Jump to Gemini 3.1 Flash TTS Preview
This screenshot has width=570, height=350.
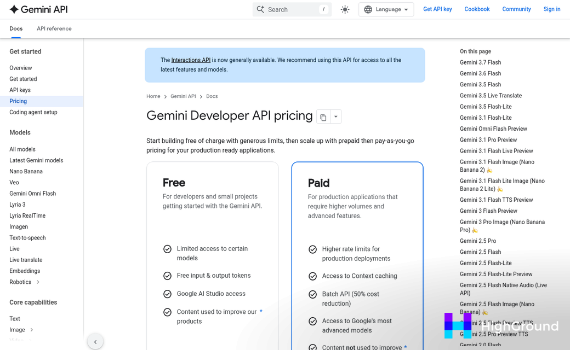coord(496,200)
